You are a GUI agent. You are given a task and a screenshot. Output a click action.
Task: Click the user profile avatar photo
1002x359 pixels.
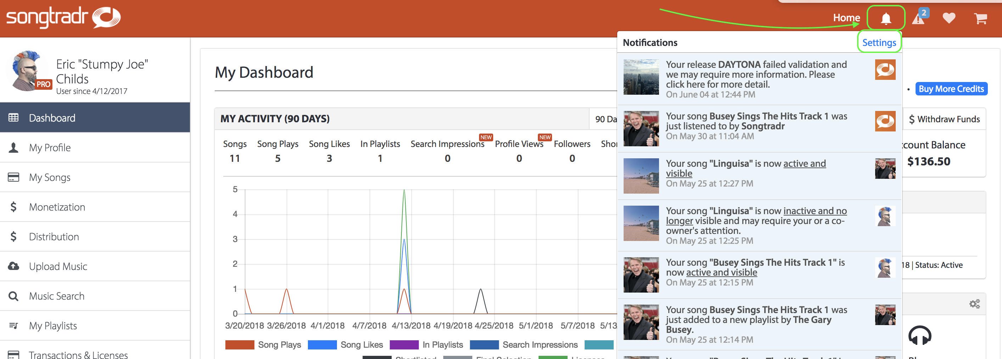27,71
